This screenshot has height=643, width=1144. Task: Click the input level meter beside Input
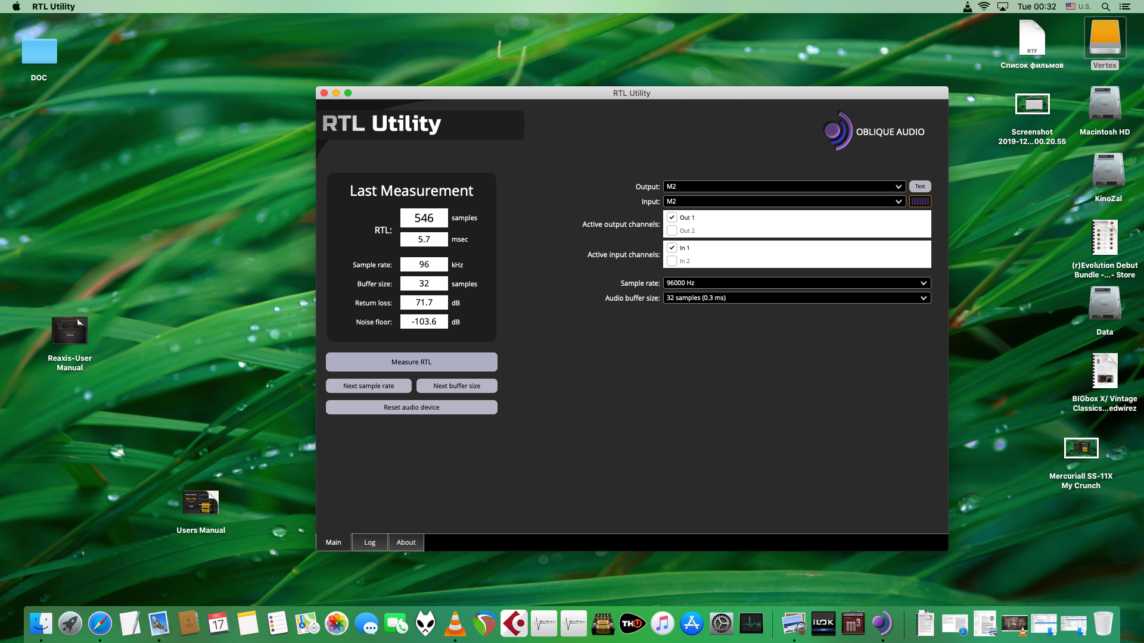(x=919, y=201)
